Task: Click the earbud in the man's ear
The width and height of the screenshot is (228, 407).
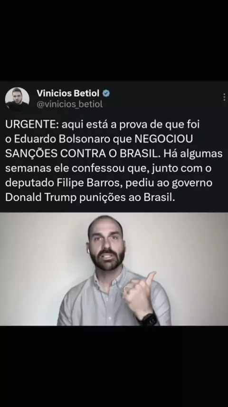Action: [x=88, y=251]
